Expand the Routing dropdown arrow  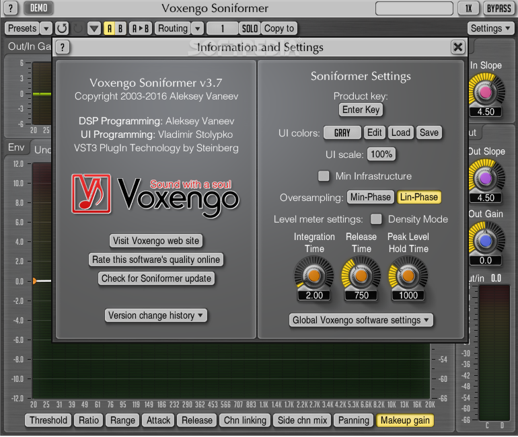[x=197, y=28]
